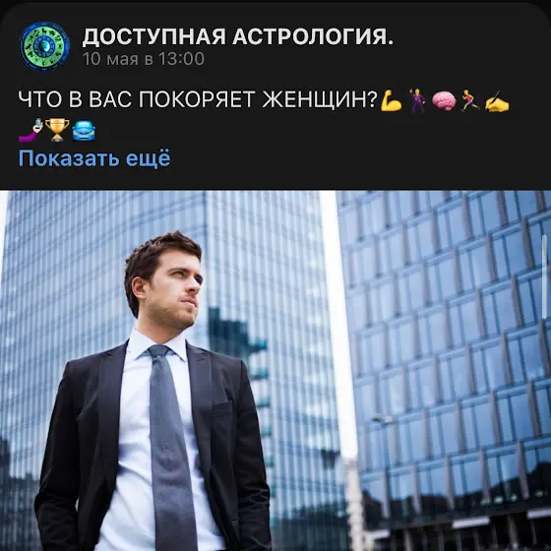Click the dancing man in suit emoji

point(417,100)
